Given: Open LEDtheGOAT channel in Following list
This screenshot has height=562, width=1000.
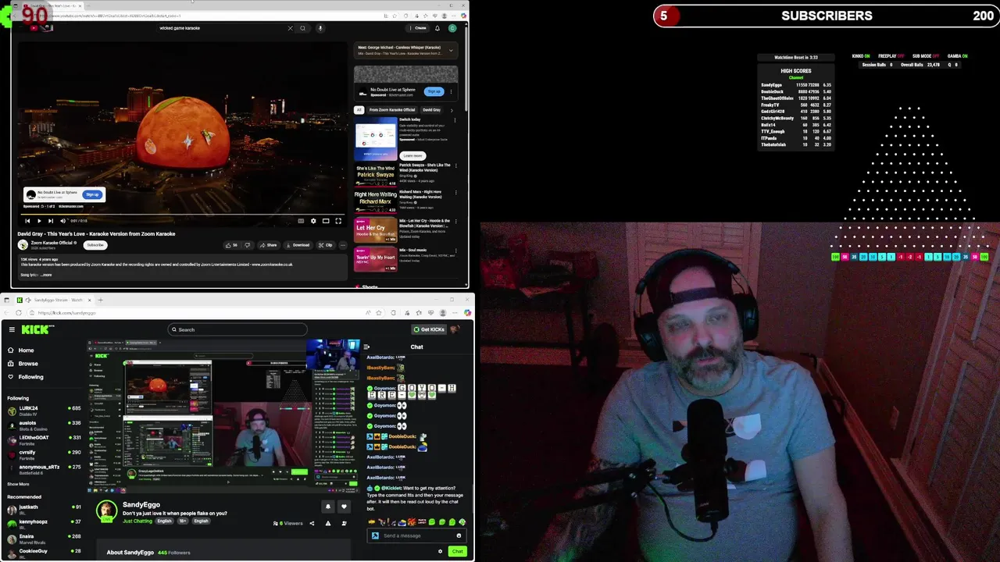Looking at the screenshot, I should [45, 439].
